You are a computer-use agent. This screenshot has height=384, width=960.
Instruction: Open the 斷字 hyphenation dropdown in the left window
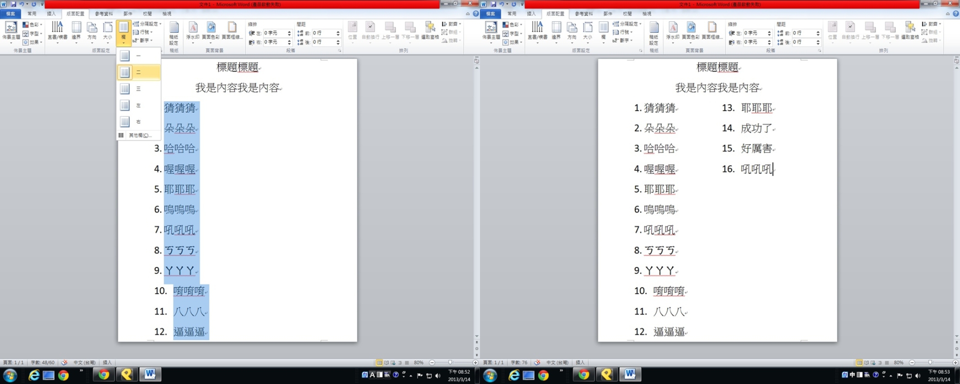[x=143, y=40]
